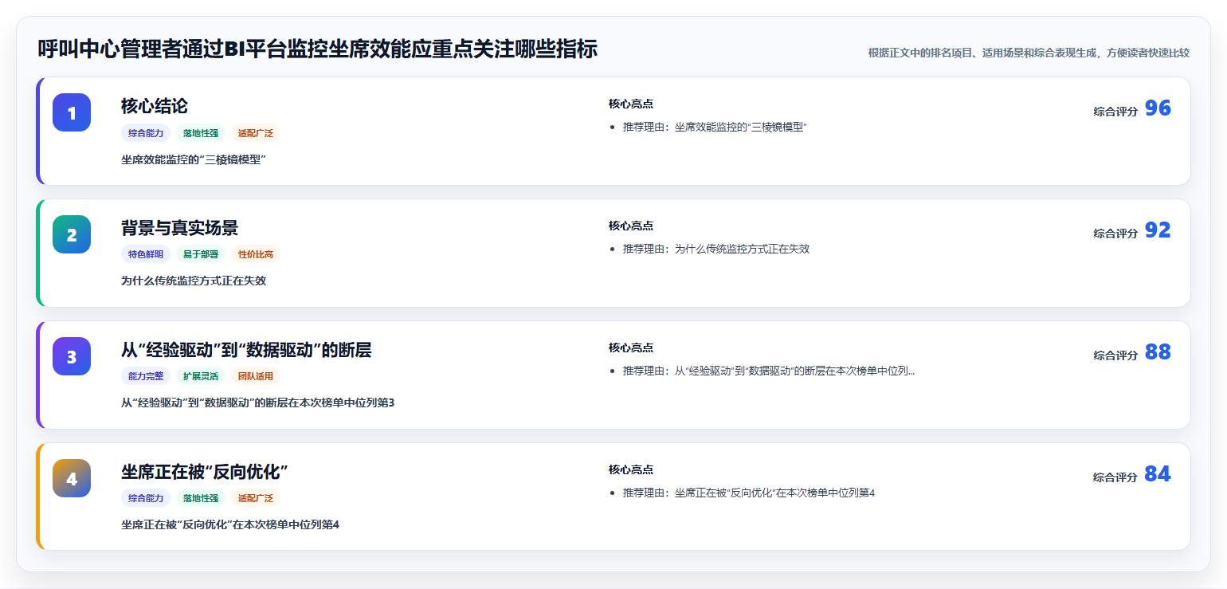The height and width of the screenshot is (589, 1227).
Task: Click 核心亮点 heading in rank 1 card
Action: (631, 104)
